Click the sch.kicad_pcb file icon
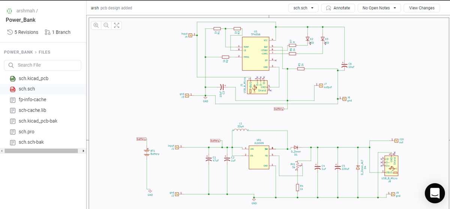450x209 pixels. pos(12,79)
